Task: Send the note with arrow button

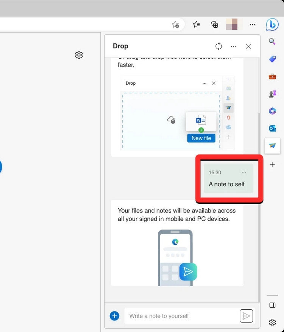Action: tap(246, 316)
